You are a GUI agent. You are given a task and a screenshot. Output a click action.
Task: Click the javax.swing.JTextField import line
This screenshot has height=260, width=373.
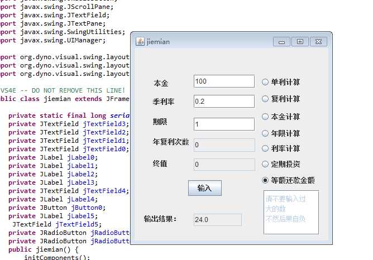(55, 15)
